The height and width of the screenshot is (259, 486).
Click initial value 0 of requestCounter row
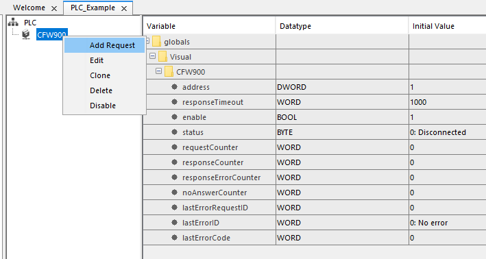click(448, 147)
